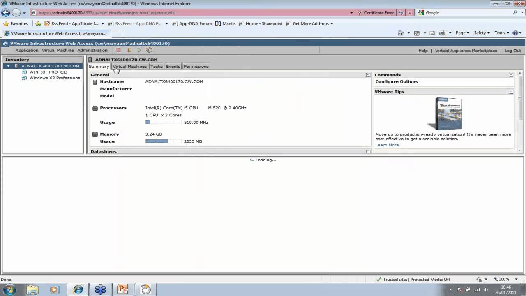Open the Safety dropdown menu
The image size is (526, 296).
[482, 33]
